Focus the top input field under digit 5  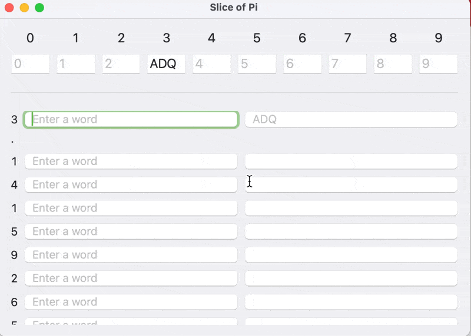257,64
